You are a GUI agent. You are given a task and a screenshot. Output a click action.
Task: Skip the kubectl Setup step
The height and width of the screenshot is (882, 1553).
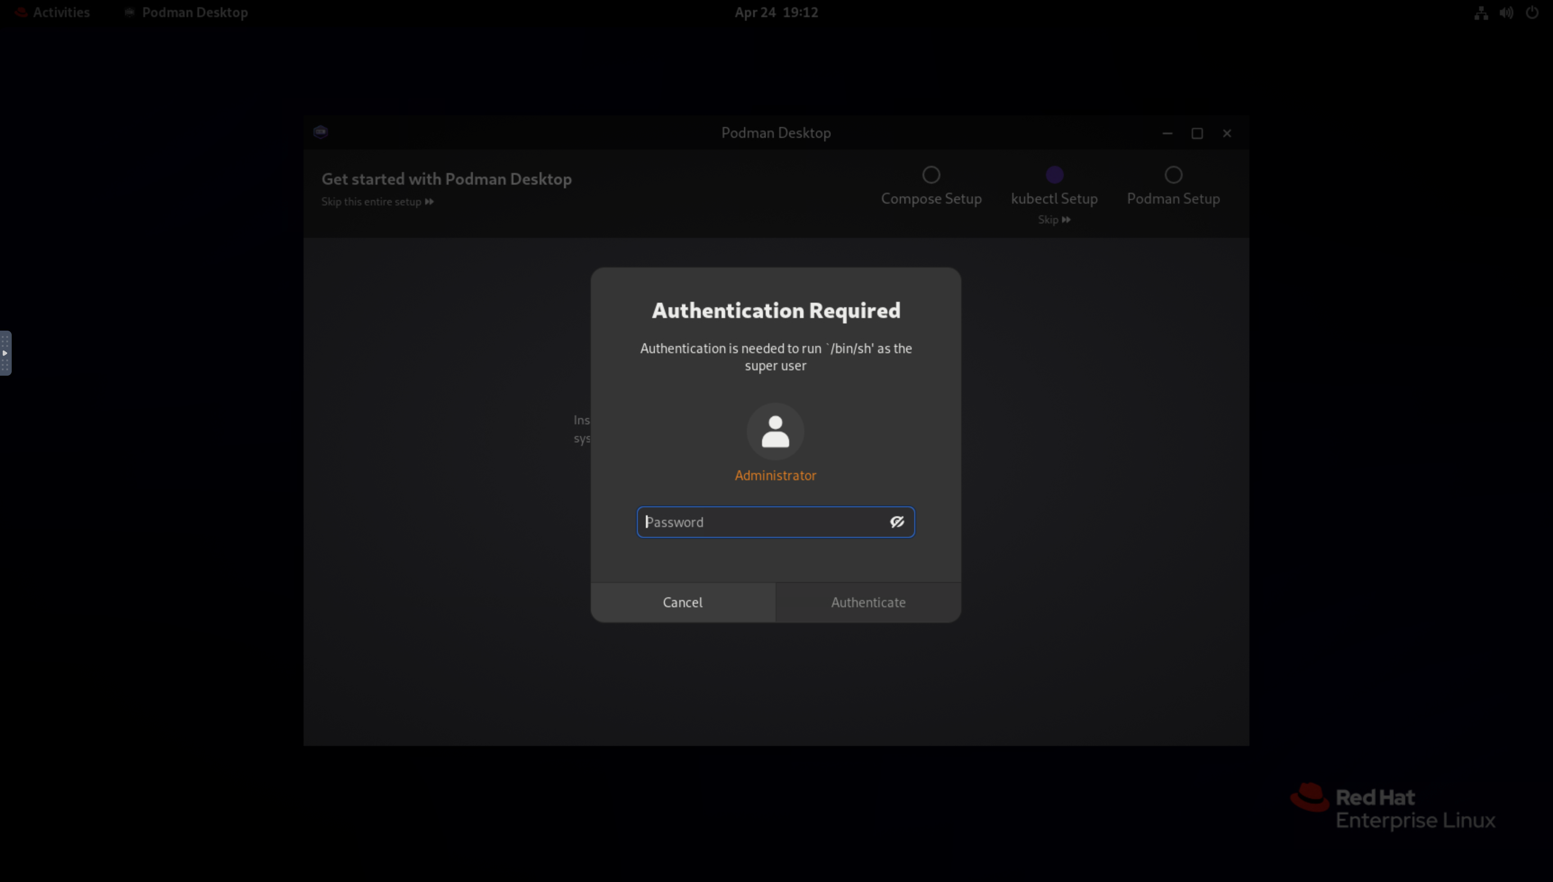pyautogui.click(x=1054, y=219)
